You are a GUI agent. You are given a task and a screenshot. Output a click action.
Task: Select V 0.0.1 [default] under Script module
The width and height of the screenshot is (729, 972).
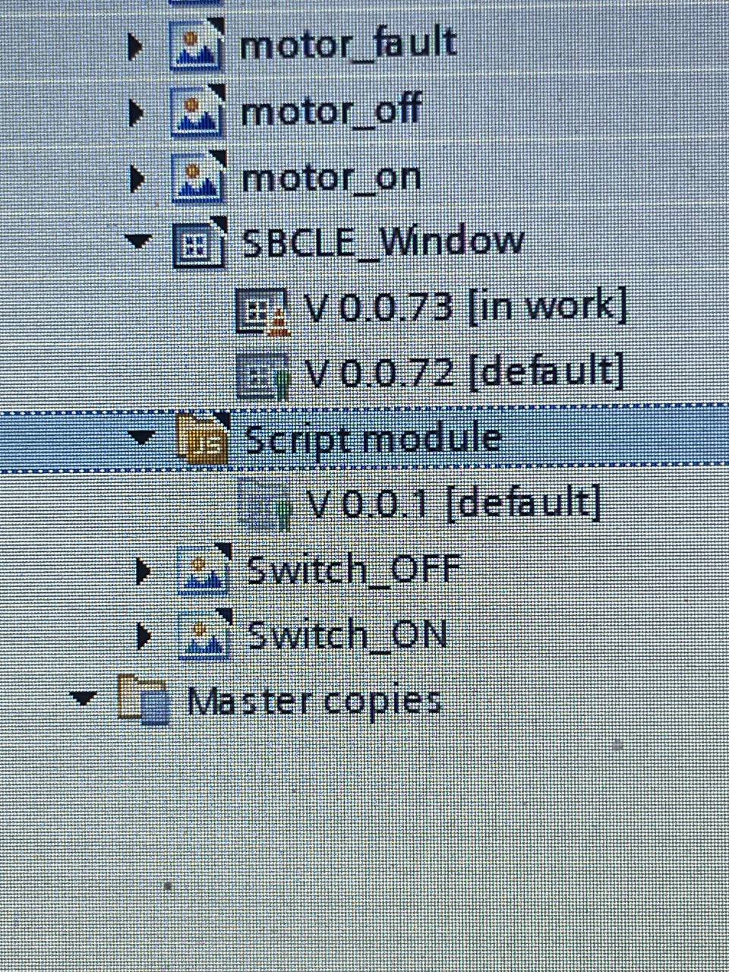coord(453,503)
